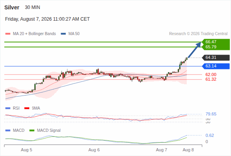Click the RSI legend color marker
Viewport: 231px width, 156px height.
point(8,108)
